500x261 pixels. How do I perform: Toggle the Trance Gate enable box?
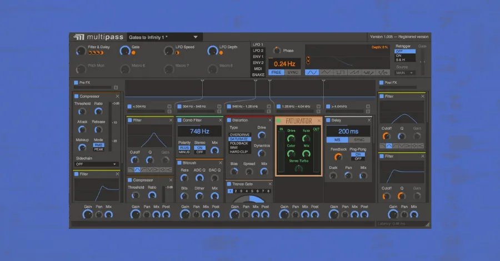229,184
